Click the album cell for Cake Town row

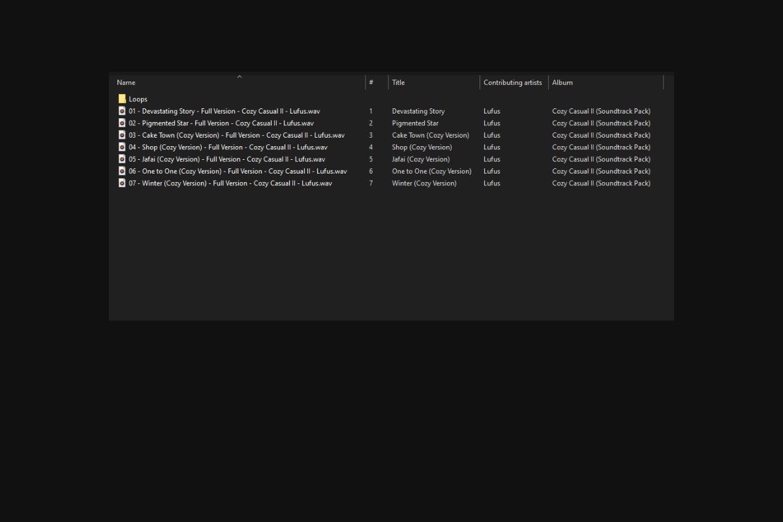[601, 135]
